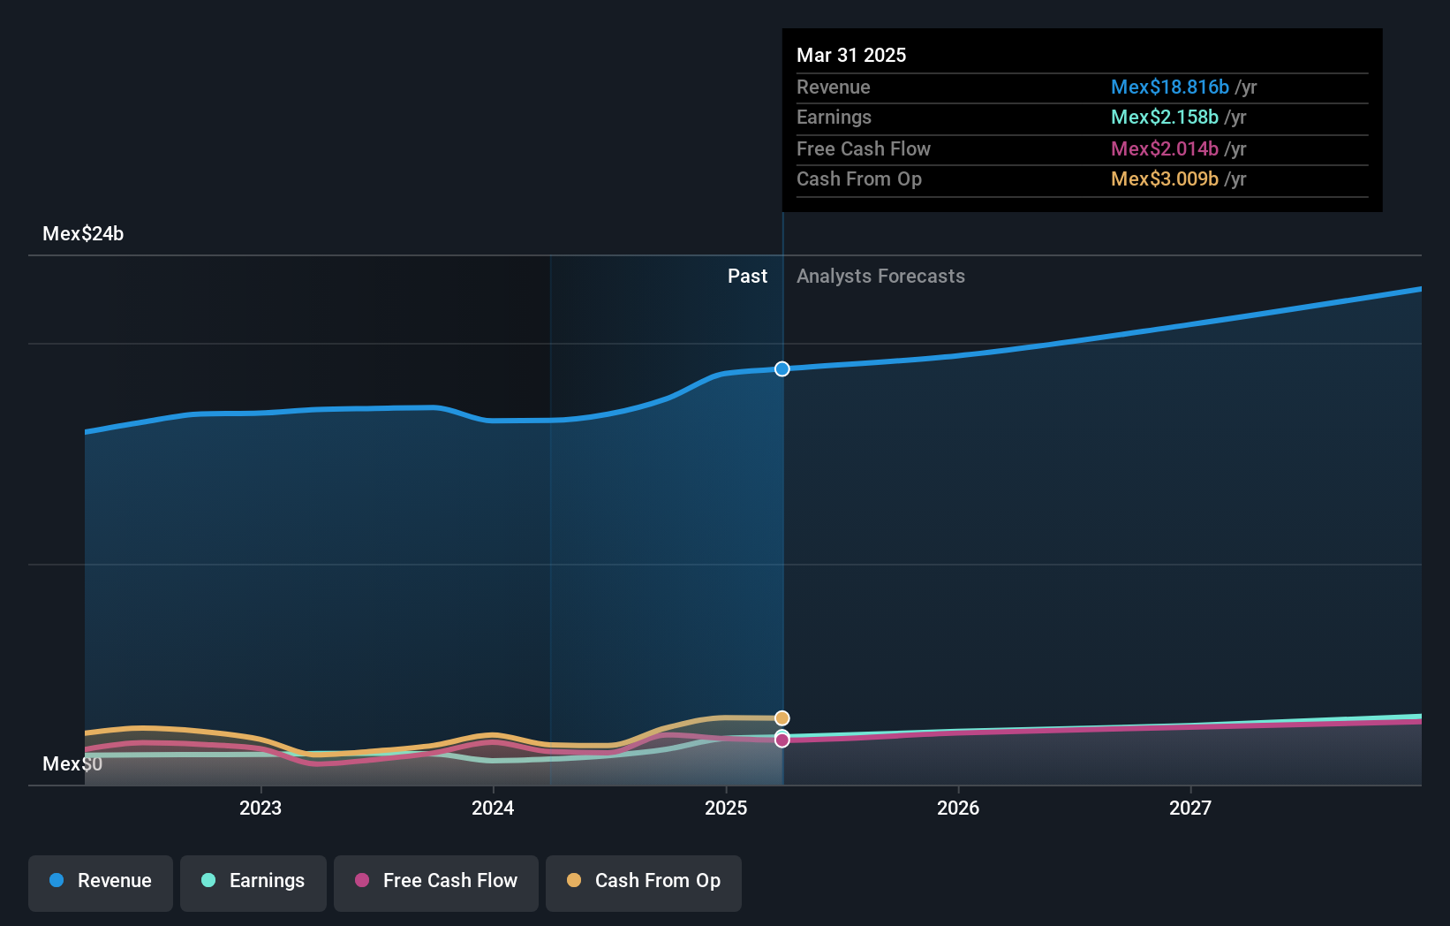Click the 2025 x-axis label

click(x=726, y=808)
